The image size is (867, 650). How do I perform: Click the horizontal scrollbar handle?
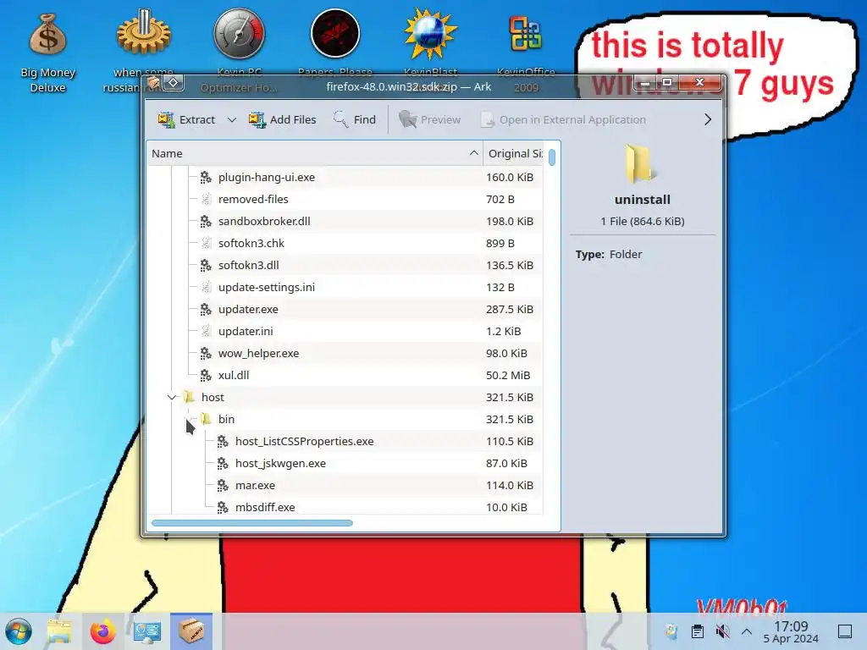coord(252,523)
